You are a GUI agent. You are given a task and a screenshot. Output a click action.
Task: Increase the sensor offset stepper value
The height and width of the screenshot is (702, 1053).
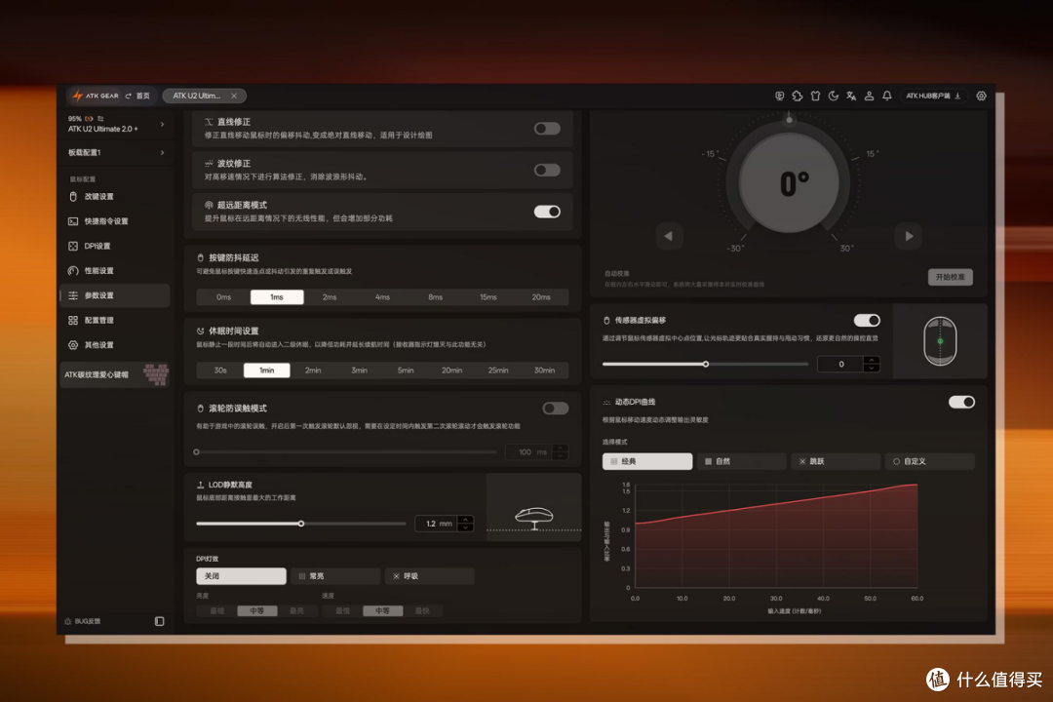tap(872, 360)
